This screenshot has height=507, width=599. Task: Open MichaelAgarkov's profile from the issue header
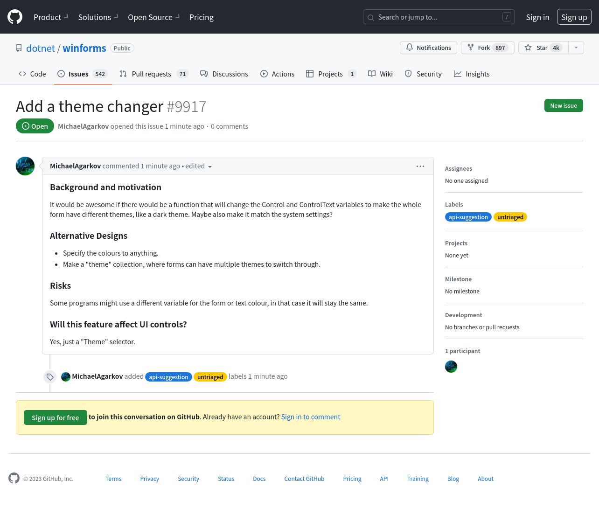tap(83, 126)
